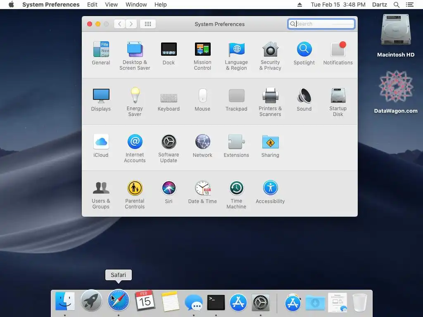Open Sharing preference pane

pyautogui.click(x=270, y=146)
